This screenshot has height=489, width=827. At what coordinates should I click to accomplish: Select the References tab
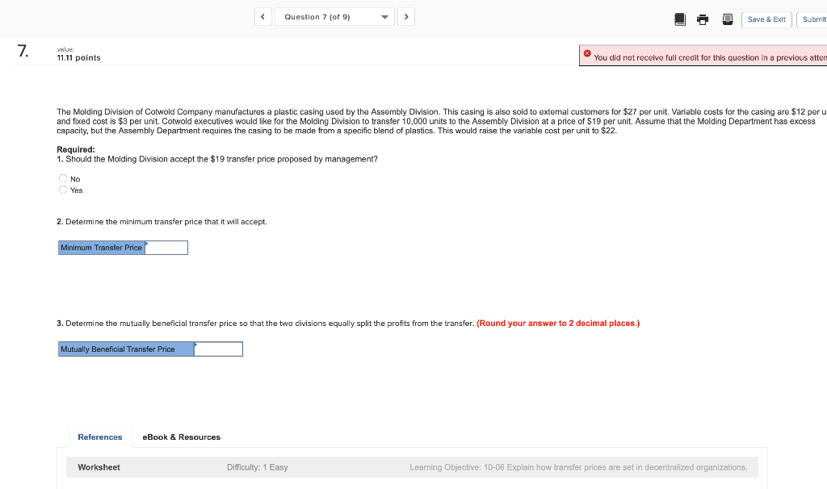click(x=100, y=437)
